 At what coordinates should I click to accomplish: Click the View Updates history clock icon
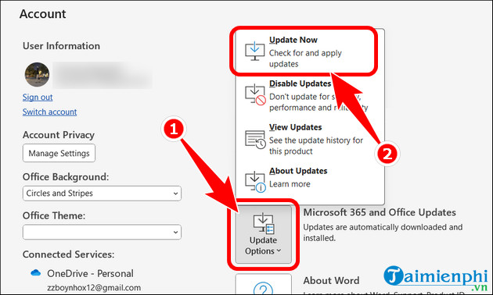(255, 139)
